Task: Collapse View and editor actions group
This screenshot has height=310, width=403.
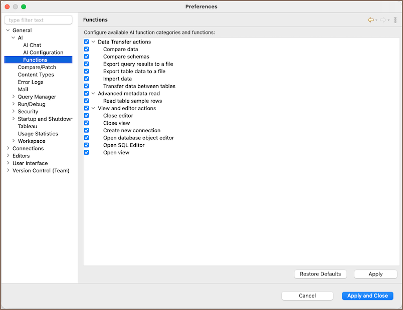Action: point(93,108)
